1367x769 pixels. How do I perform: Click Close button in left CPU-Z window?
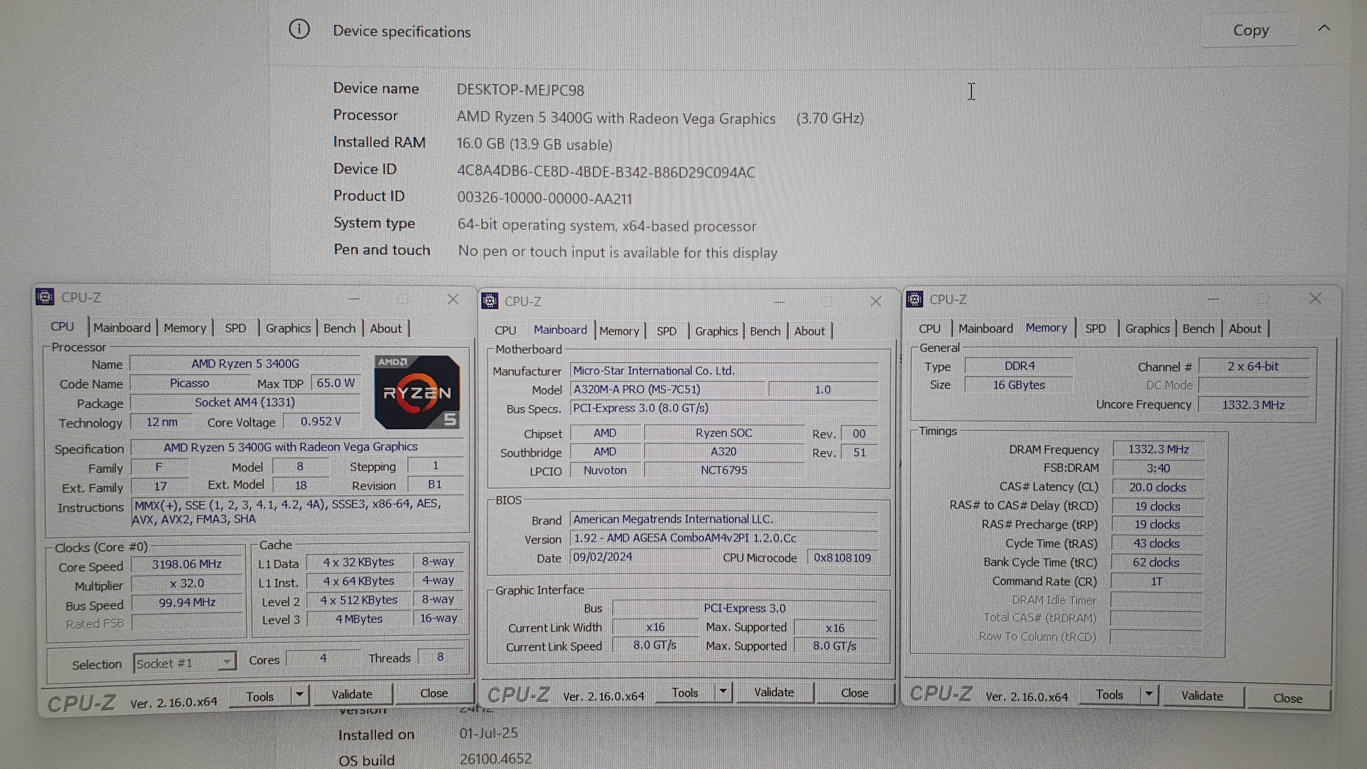pos(434,693)
